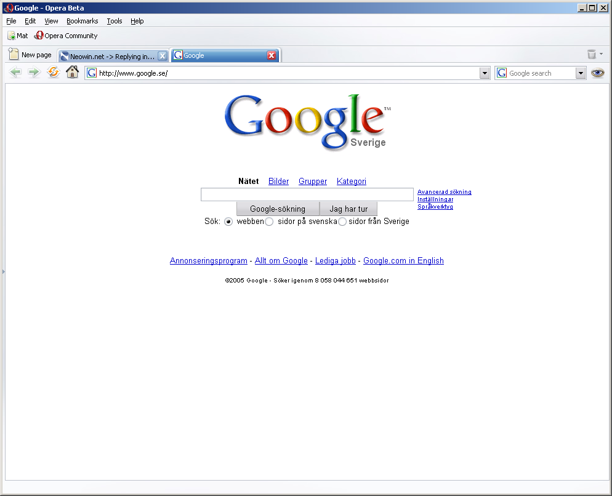Screen dimensions: 612x496
Task: Open the View menu
Action: [x=51, y=21]
